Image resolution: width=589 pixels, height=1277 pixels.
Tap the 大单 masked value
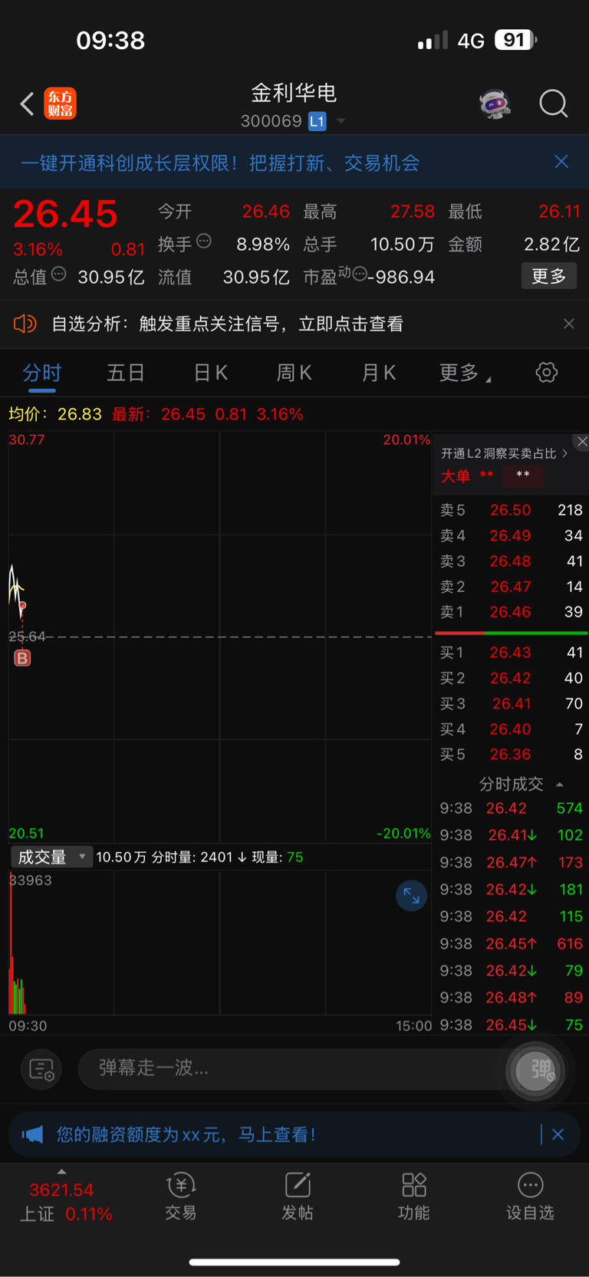(523, 476)
